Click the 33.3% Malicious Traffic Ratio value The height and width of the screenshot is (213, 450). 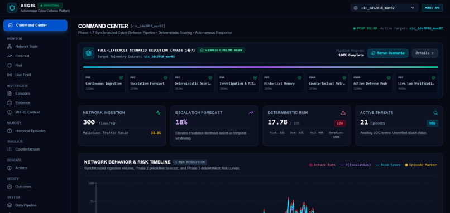pyautogui.click(x=156, y=133)
